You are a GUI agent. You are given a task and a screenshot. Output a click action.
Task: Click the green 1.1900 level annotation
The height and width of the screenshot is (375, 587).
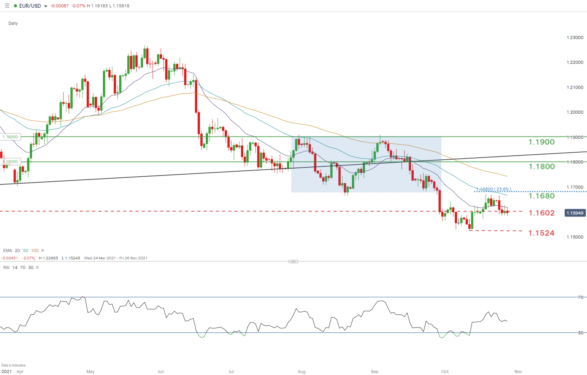[541, 142]
